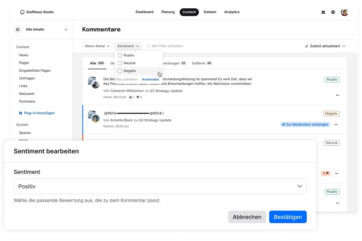Click the Staffbase Studio logo icon
This screenshot has height=241, width=362.
[22, 12]
